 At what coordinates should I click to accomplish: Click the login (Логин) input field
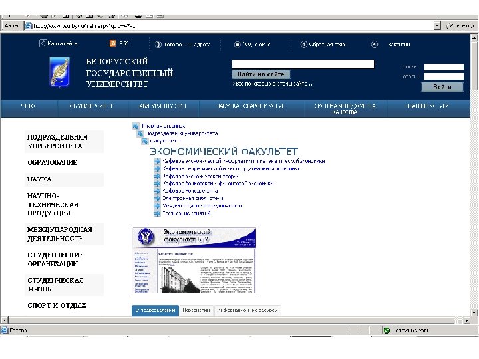pos(444,67)
